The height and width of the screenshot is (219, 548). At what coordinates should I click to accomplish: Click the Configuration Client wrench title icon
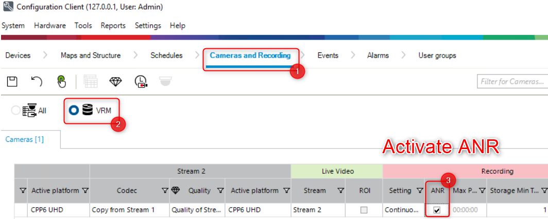(8, 6)
